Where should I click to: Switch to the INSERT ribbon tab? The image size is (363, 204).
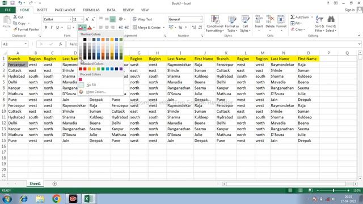[x=42, y=10]
